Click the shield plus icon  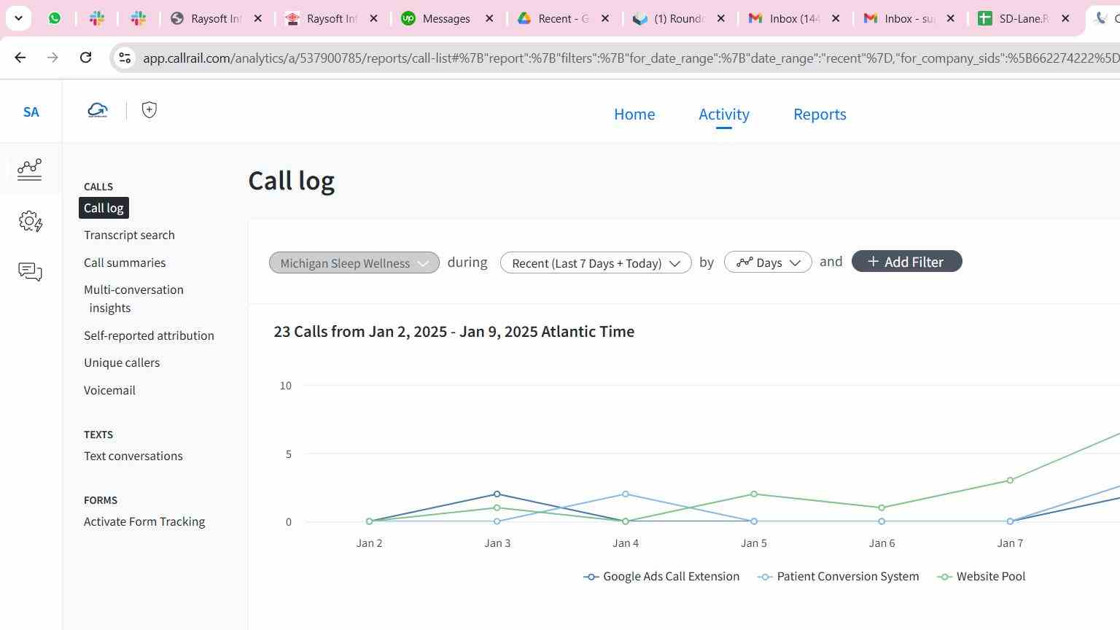149,110
